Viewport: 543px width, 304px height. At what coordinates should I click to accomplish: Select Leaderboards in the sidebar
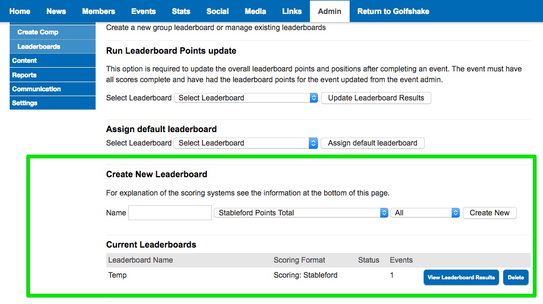pyautogui.click(x=39, y=47)
